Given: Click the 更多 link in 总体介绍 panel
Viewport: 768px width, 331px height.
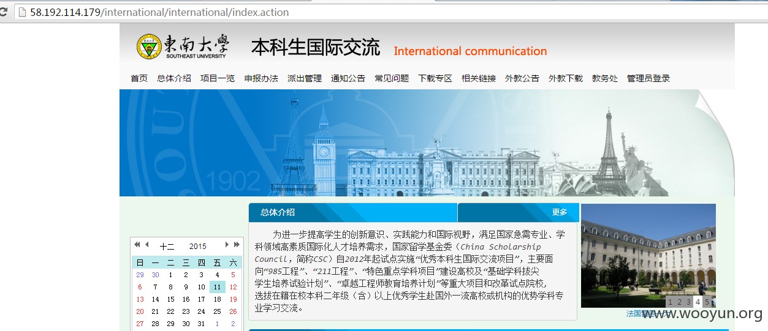Looking at the screenshot, I should point(560,212).
